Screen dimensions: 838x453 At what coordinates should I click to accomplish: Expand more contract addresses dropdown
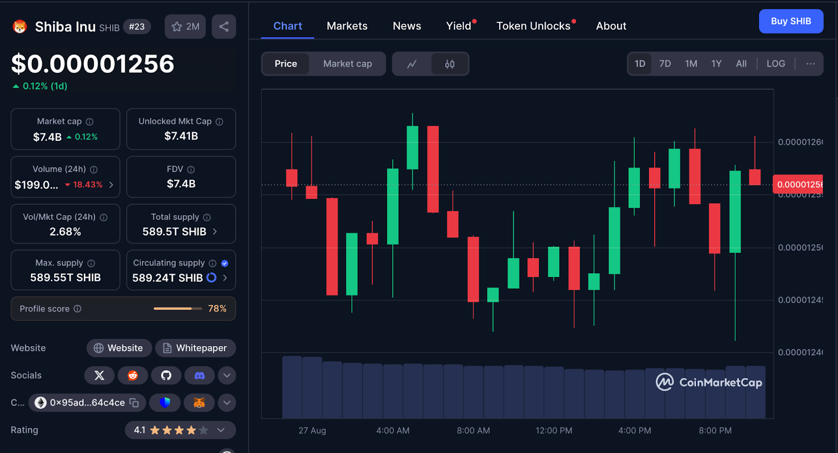227,403
